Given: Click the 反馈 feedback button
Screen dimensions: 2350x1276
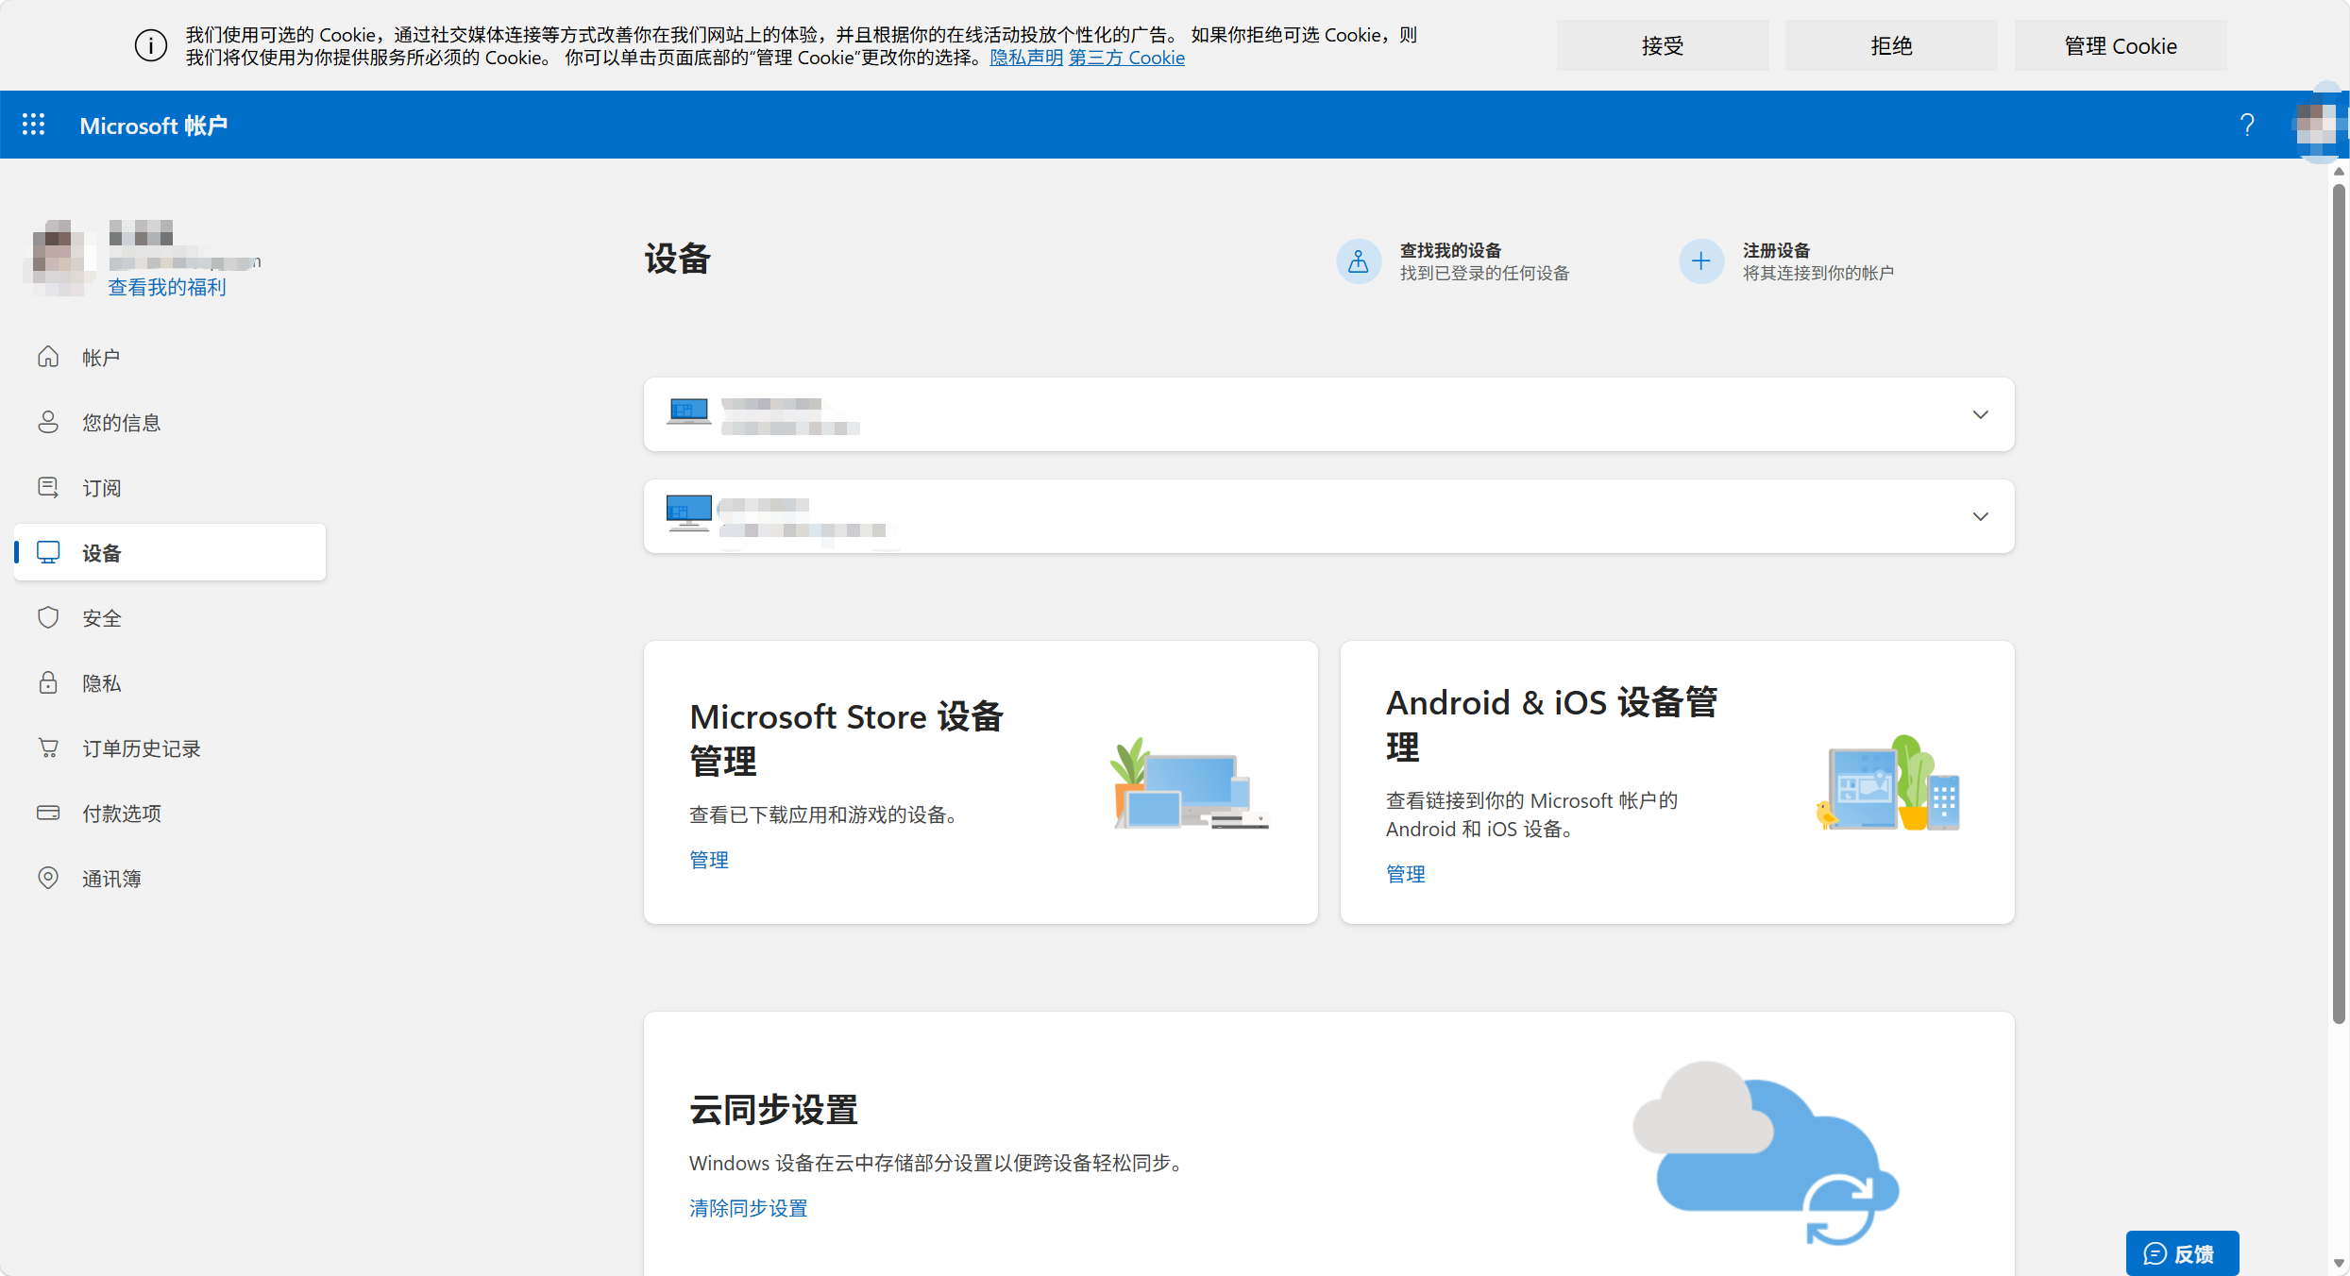Looking at the screenshot, I should tap(2182, 1253).
